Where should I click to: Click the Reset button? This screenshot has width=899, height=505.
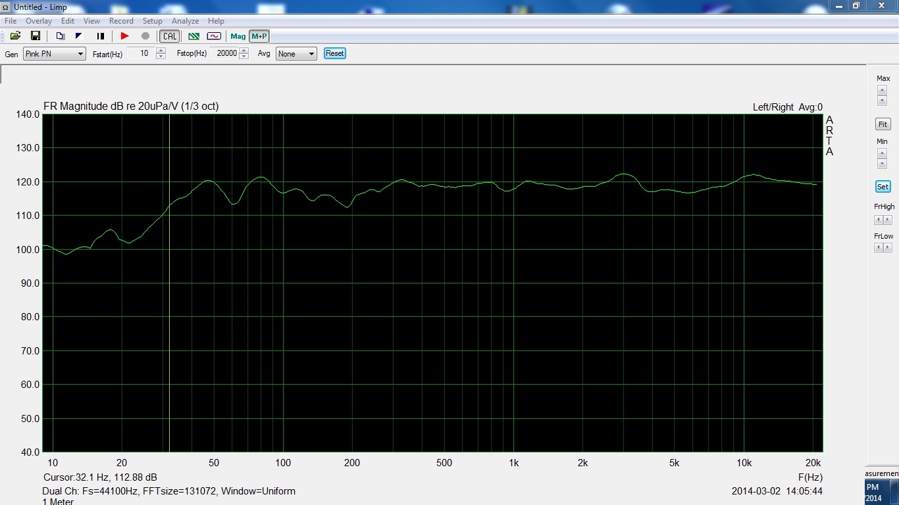[335, 53]
